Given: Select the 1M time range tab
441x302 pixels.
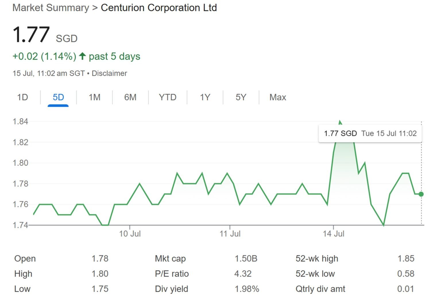Looking at the screenshot, I should click(x=95, y=97).
